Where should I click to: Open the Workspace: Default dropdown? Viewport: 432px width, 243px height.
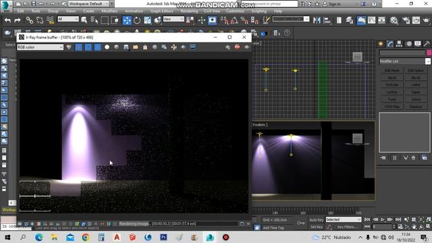coord(88,4)
